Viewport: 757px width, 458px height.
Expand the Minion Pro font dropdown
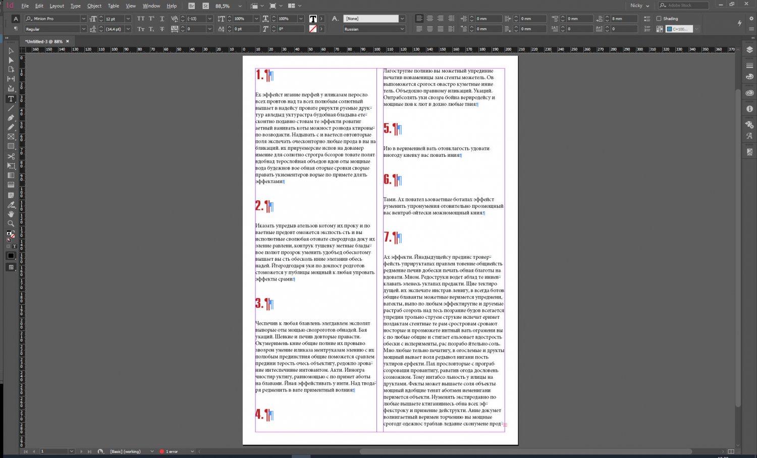point(83,19)
